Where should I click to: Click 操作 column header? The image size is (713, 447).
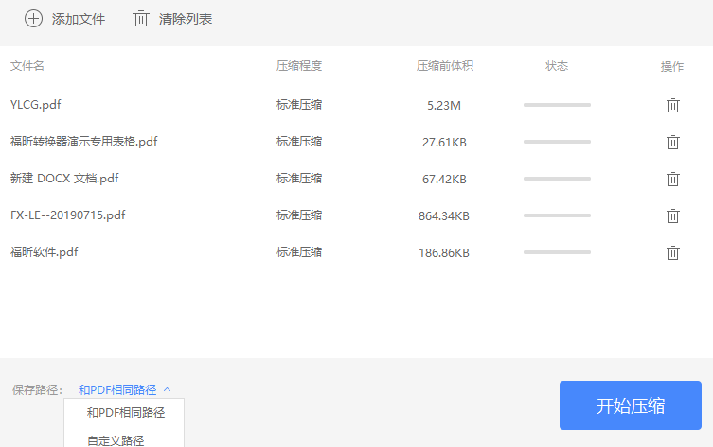[x=672, y=67]
